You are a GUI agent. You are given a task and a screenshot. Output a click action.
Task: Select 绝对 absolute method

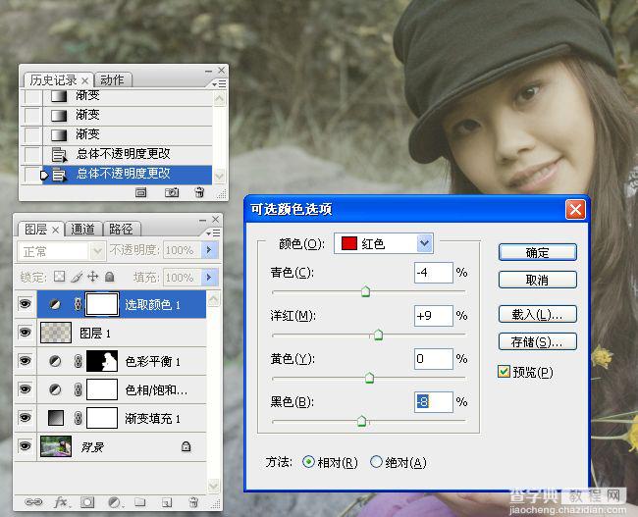point(376,462)
